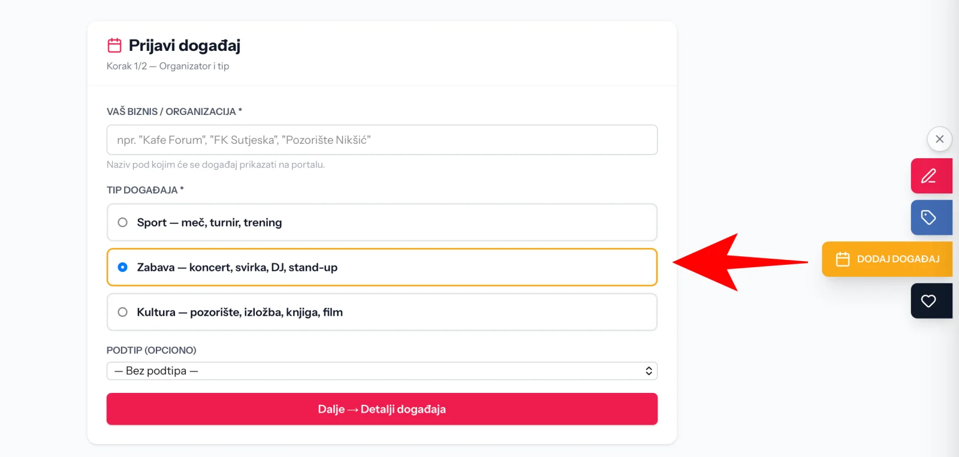Select the Zabava radio button
Image resolution: width=959 pixels, height=457 pixels.
123,267
